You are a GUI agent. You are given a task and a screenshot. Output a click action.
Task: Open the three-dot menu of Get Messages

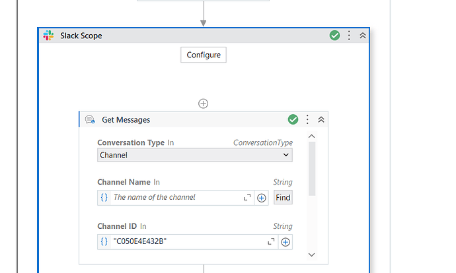click(x=307, y=119)
